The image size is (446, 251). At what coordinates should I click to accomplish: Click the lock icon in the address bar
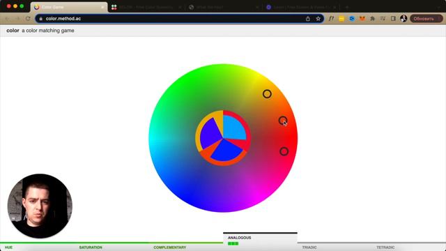tap(40, 19)
